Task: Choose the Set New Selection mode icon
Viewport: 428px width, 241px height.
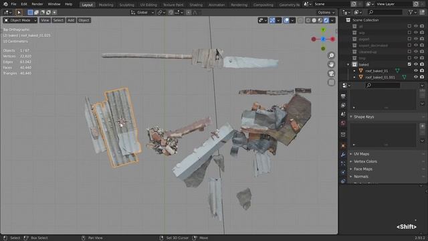Action: tap(30, 12)
